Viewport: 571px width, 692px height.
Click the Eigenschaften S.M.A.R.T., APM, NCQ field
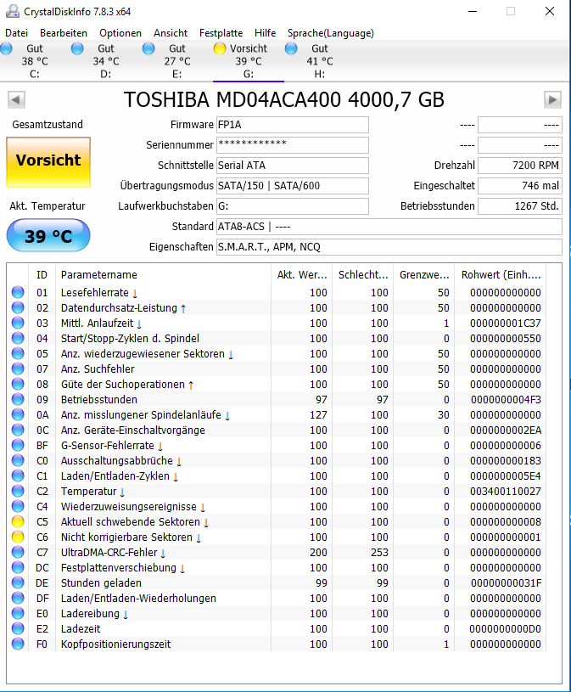[x=389, y=247]
